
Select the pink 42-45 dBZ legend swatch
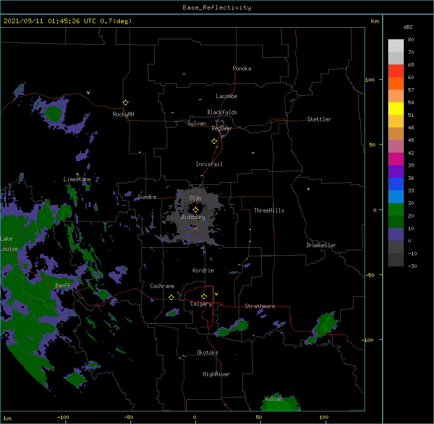pyautogui.click(x=396, y=147)
